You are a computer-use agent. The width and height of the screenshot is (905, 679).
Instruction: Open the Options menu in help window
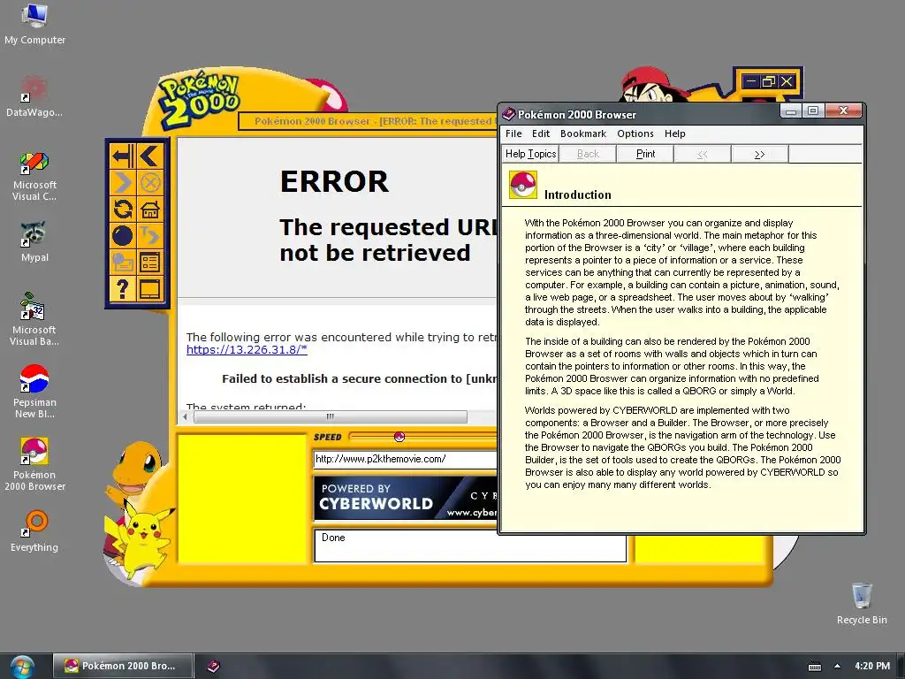coord(635,134)
